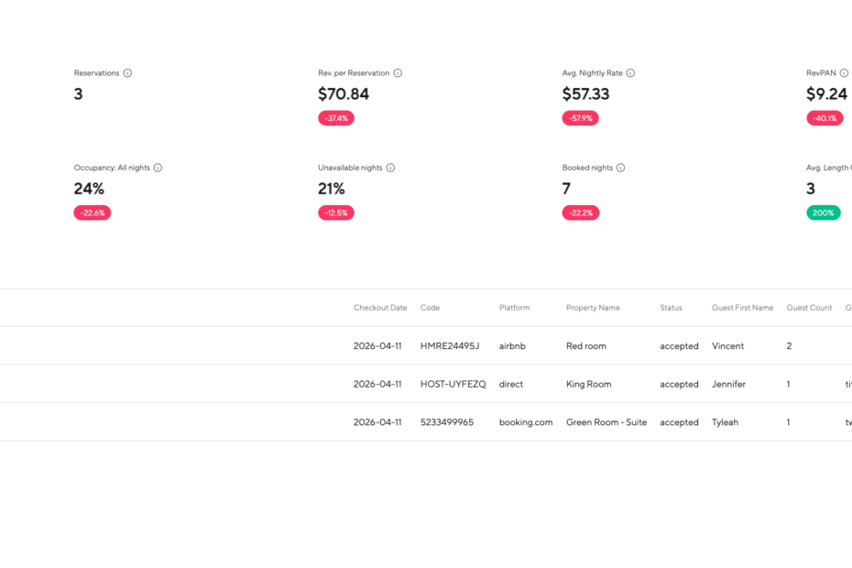This screenshot has width=852, height=568.
Task: Select the Green Room - Suite property cell
Action: tap(606, 422)
